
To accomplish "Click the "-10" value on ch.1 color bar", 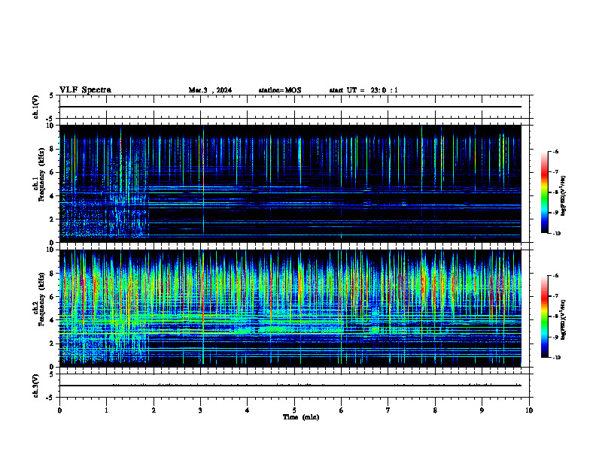I will [x=557, y=234].
